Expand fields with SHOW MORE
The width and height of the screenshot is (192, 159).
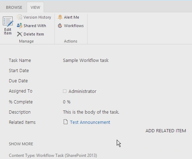tap(21, 144)
